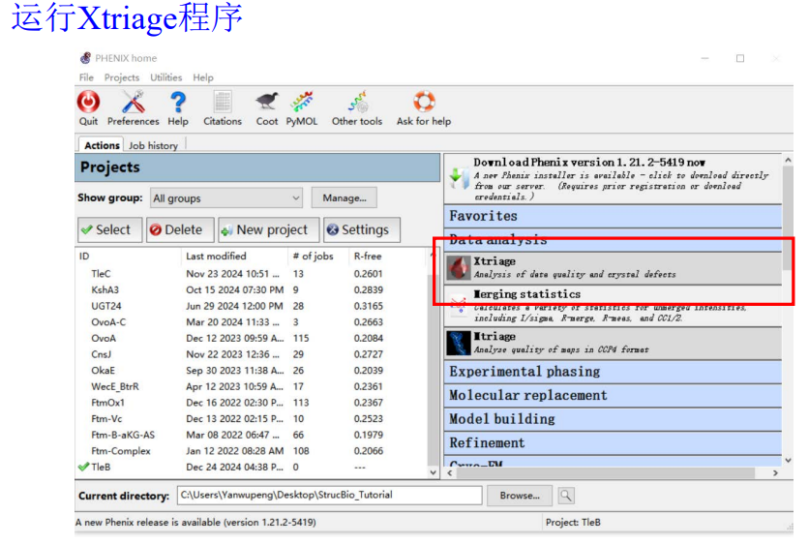
Task: Open the Projects menu
Action: tap(122, 77)
